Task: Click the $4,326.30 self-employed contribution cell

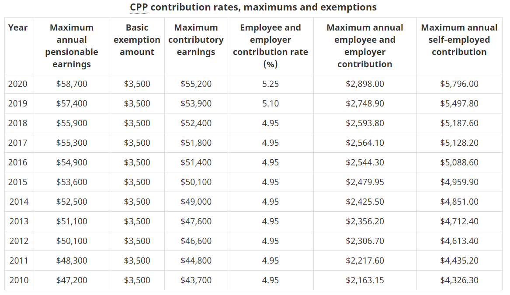Action: click(459, 280)
